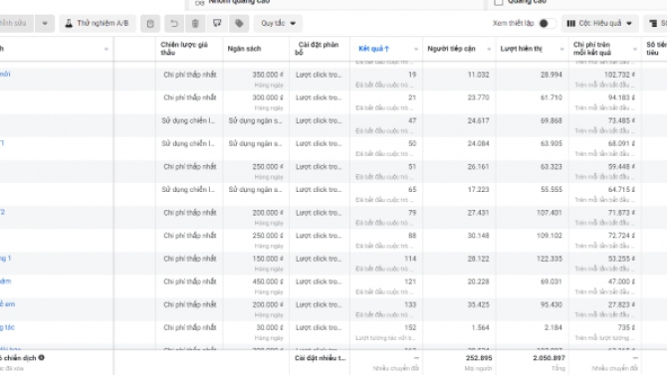Open the 'Quy tắc' rules dropdown
Screen dimensions: 667x375
[x=278, y=24]
